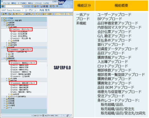Collapse the 販売管理 folder

click(x=4, y=25)
